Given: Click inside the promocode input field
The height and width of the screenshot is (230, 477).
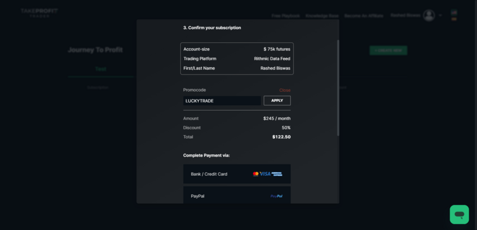Looking at the screenshot, I should pyautogui.click(x=222, y=101).
